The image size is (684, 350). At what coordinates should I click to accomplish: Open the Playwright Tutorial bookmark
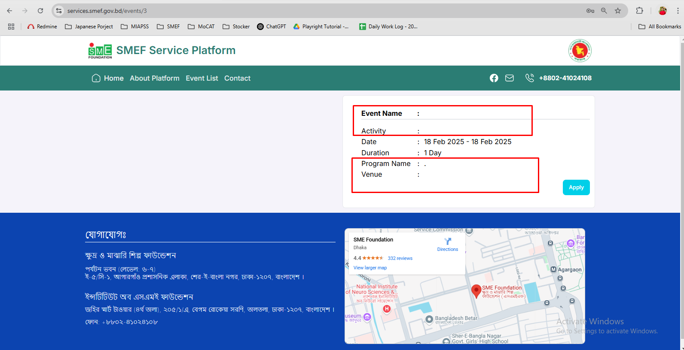tap(321, 27)
